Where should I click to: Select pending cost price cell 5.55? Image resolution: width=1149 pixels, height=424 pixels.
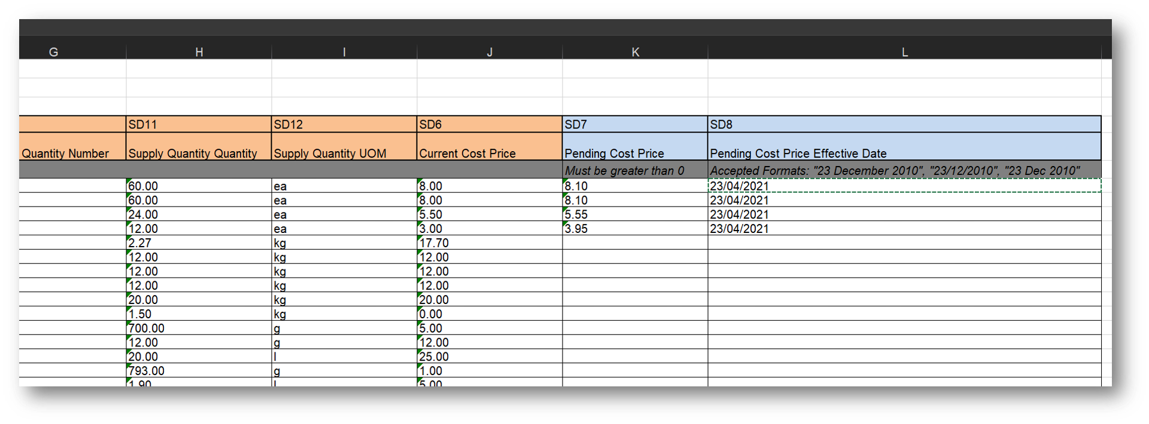[635, 214]
